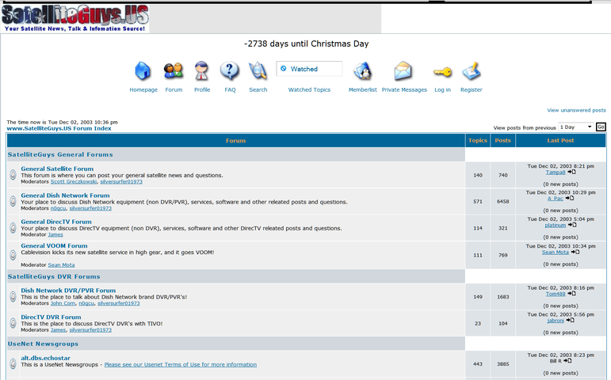Screen dimensions: 611x380
Task: View latest post icon next to Tom488
Action: click(x=571, y=294)
